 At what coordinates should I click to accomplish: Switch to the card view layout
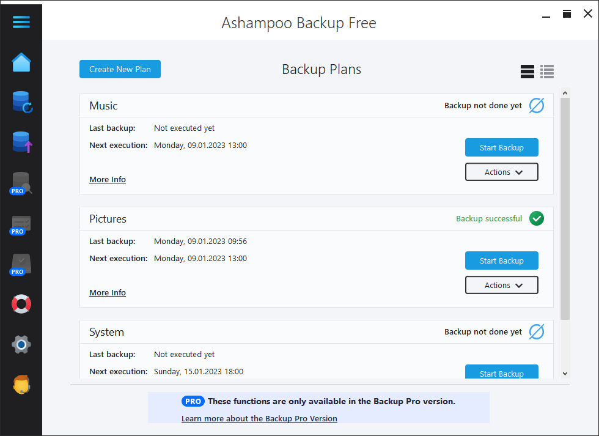[527, 72]
